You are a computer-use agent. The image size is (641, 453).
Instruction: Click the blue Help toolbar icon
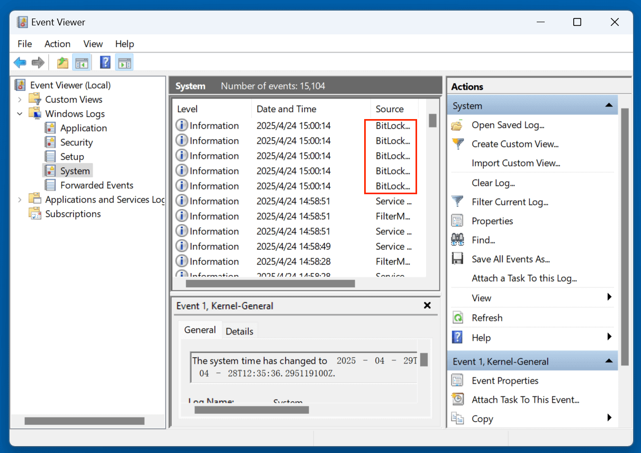click(105, 63)
